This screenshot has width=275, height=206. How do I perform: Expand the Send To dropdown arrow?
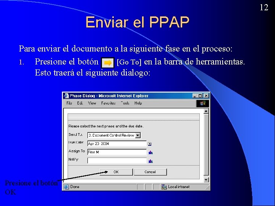(138, 135)
